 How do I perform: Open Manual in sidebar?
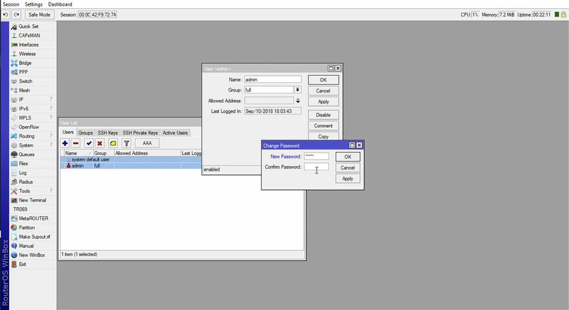tap(32, 246)
